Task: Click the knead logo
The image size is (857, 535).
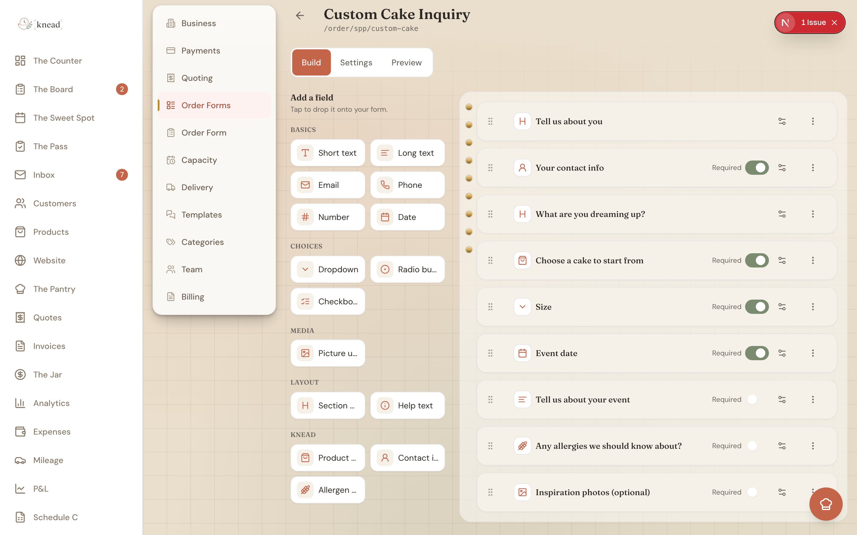Action: coord(40,24)
